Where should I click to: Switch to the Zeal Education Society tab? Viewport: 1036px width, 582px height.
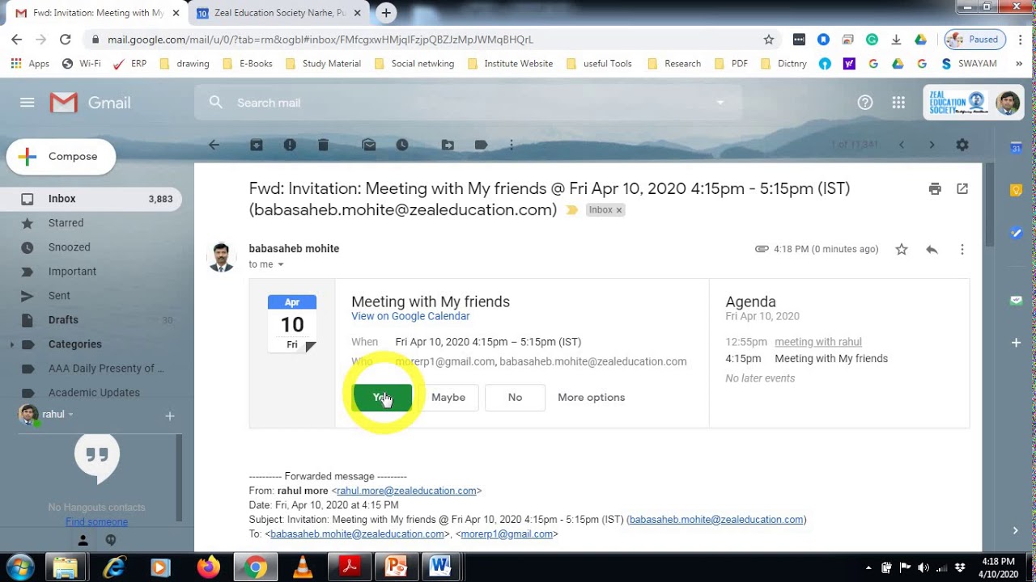pos(275,13)
